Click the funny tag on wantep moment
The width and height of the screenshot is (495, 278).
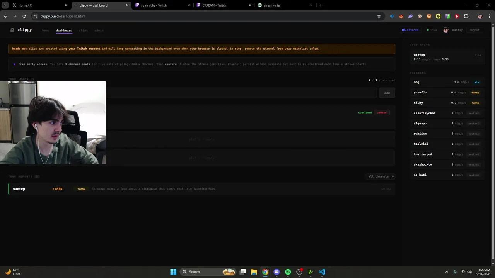(x=81, y=189)
